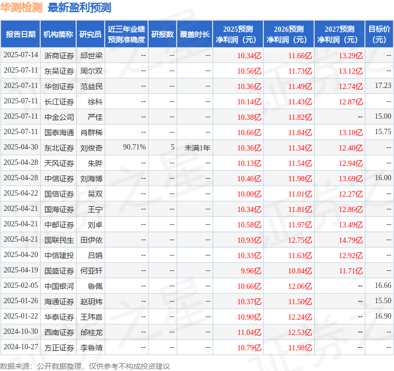Click target price 17.23
This screenshot has height=371, width=394.
pos(383,86)
